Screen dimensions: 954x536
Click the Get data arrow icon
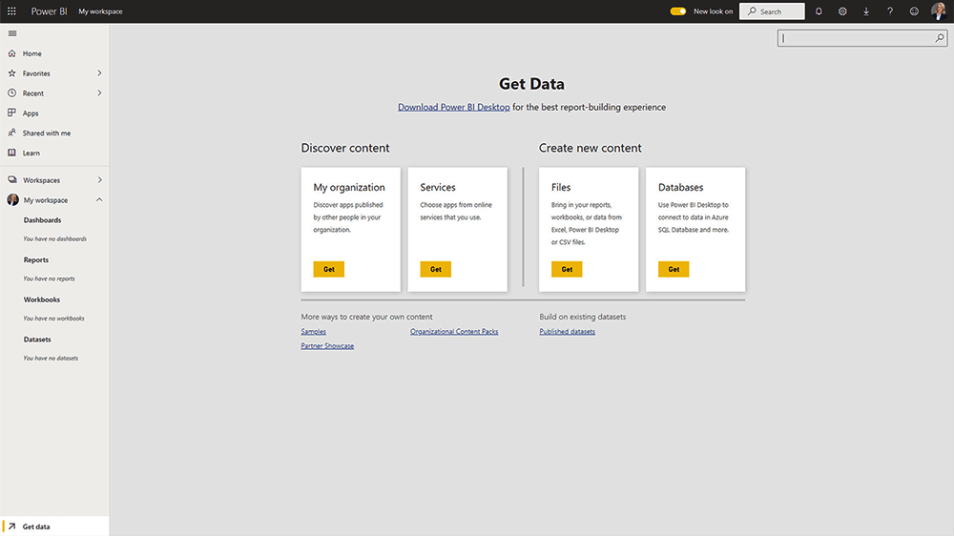[11, 526]
